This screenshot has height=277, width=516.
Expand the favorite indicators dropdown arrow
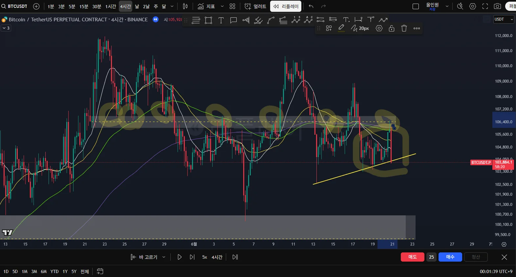(222, 6)
